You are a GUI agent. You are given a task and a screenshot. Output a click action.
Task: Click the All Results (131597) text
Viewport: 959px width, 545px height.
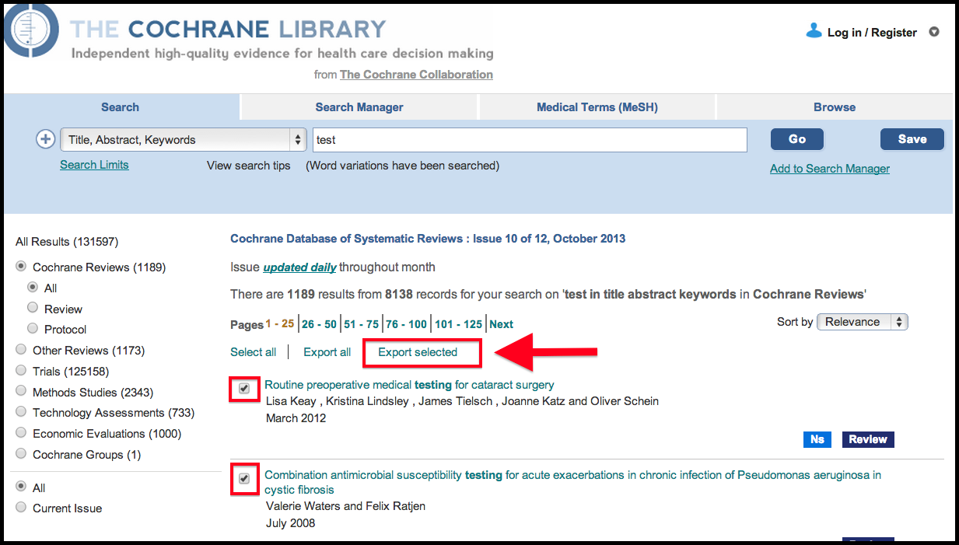pyautogui.click(x=67, y=242)
